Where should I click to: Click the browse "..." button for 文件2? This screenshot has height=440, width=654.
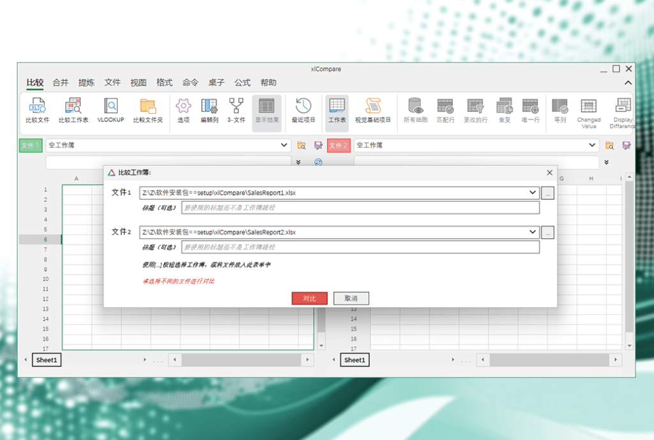(547, 232)
